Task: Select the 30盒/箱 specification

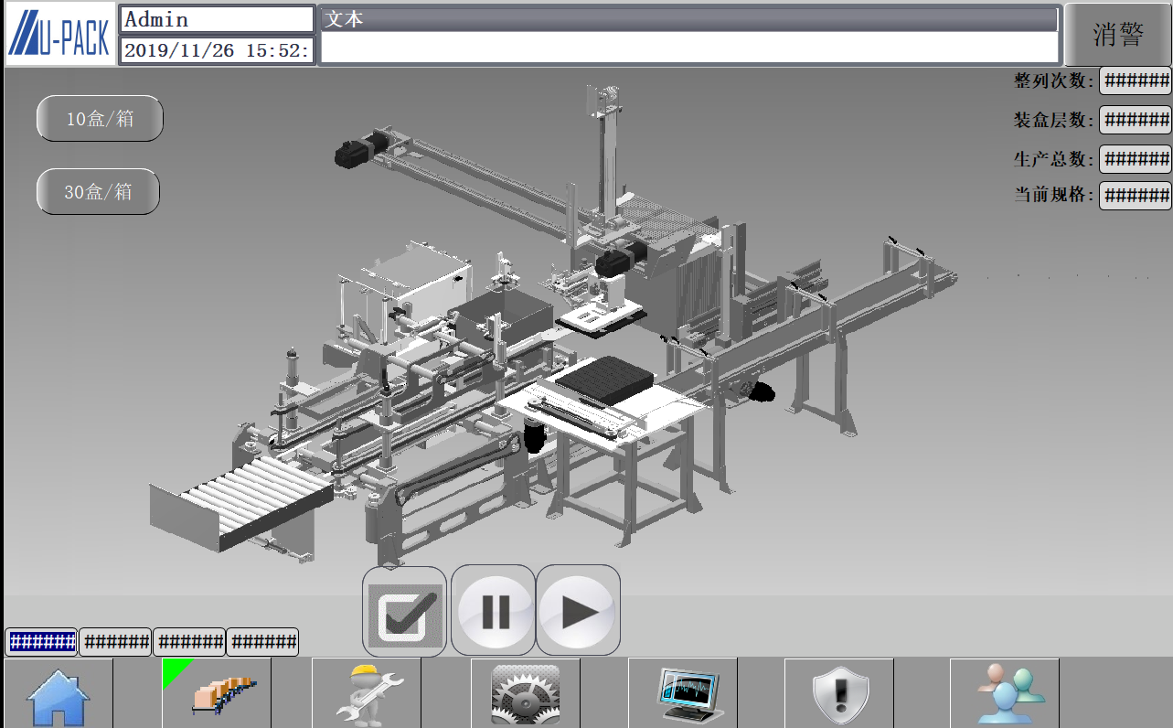Action: click(98, 192)
